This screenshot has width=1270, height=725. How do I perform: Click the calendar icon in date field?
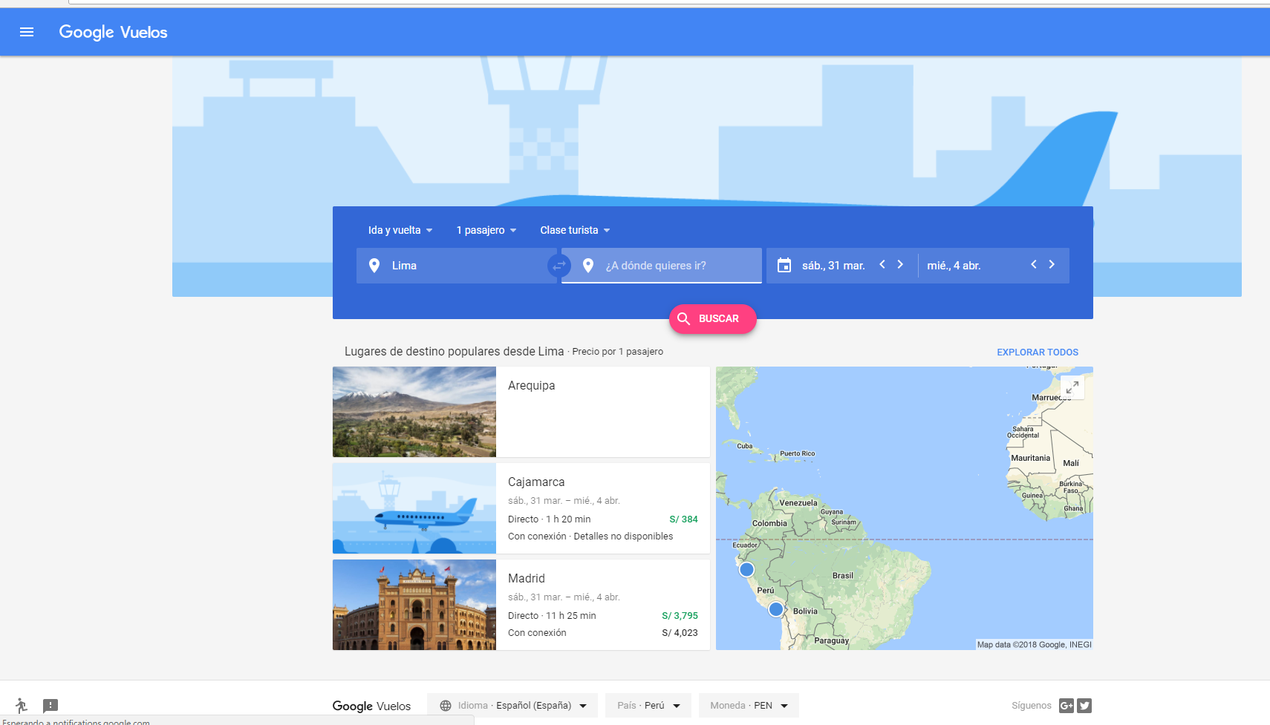tap(784, 265)
